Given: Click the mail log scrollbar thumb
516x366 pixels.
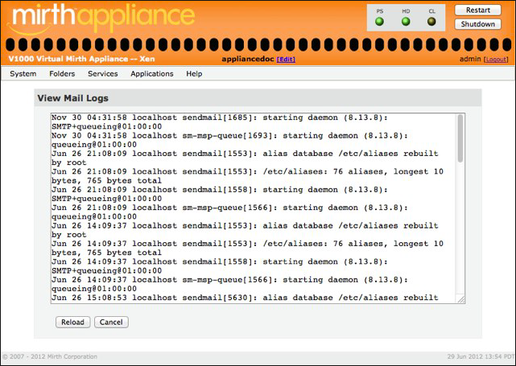Looking at the screenshot, I should 460,138.
